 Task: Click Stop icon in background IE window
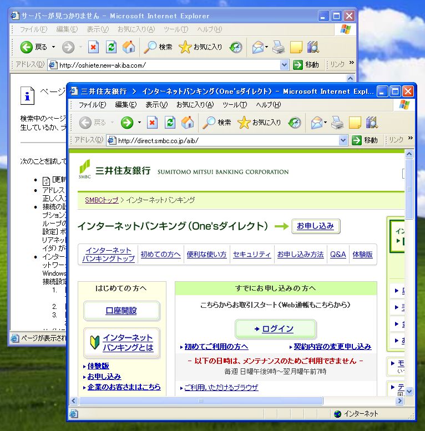click(93, 47)
